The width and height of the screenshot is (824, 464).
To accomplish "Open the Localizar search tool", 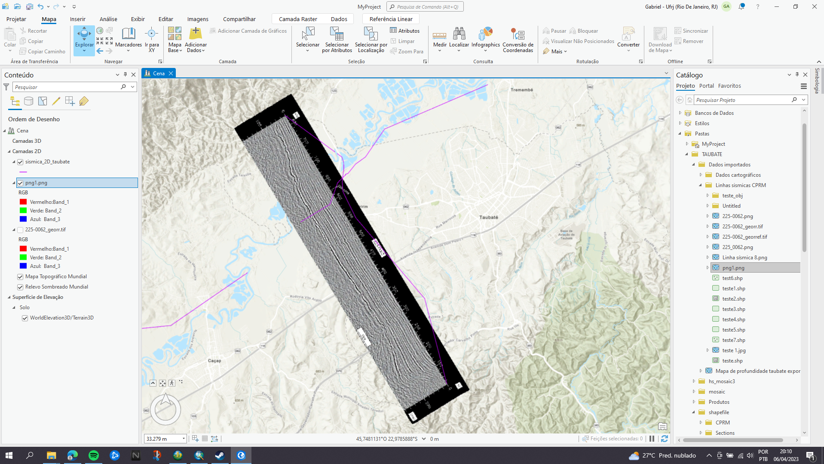I will (459, 40).
